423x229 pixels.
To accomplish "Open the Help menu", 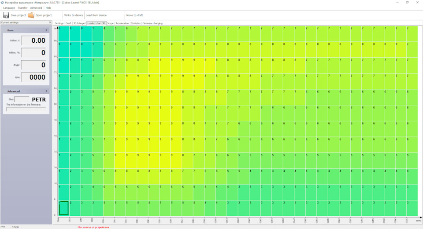I will 48,7.
